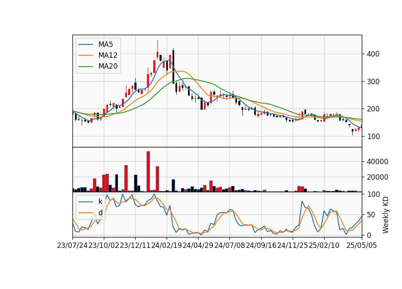Click the highest candlestick wick near 450
Viewport: 402px width, 289px height.
tap(157, 46)
